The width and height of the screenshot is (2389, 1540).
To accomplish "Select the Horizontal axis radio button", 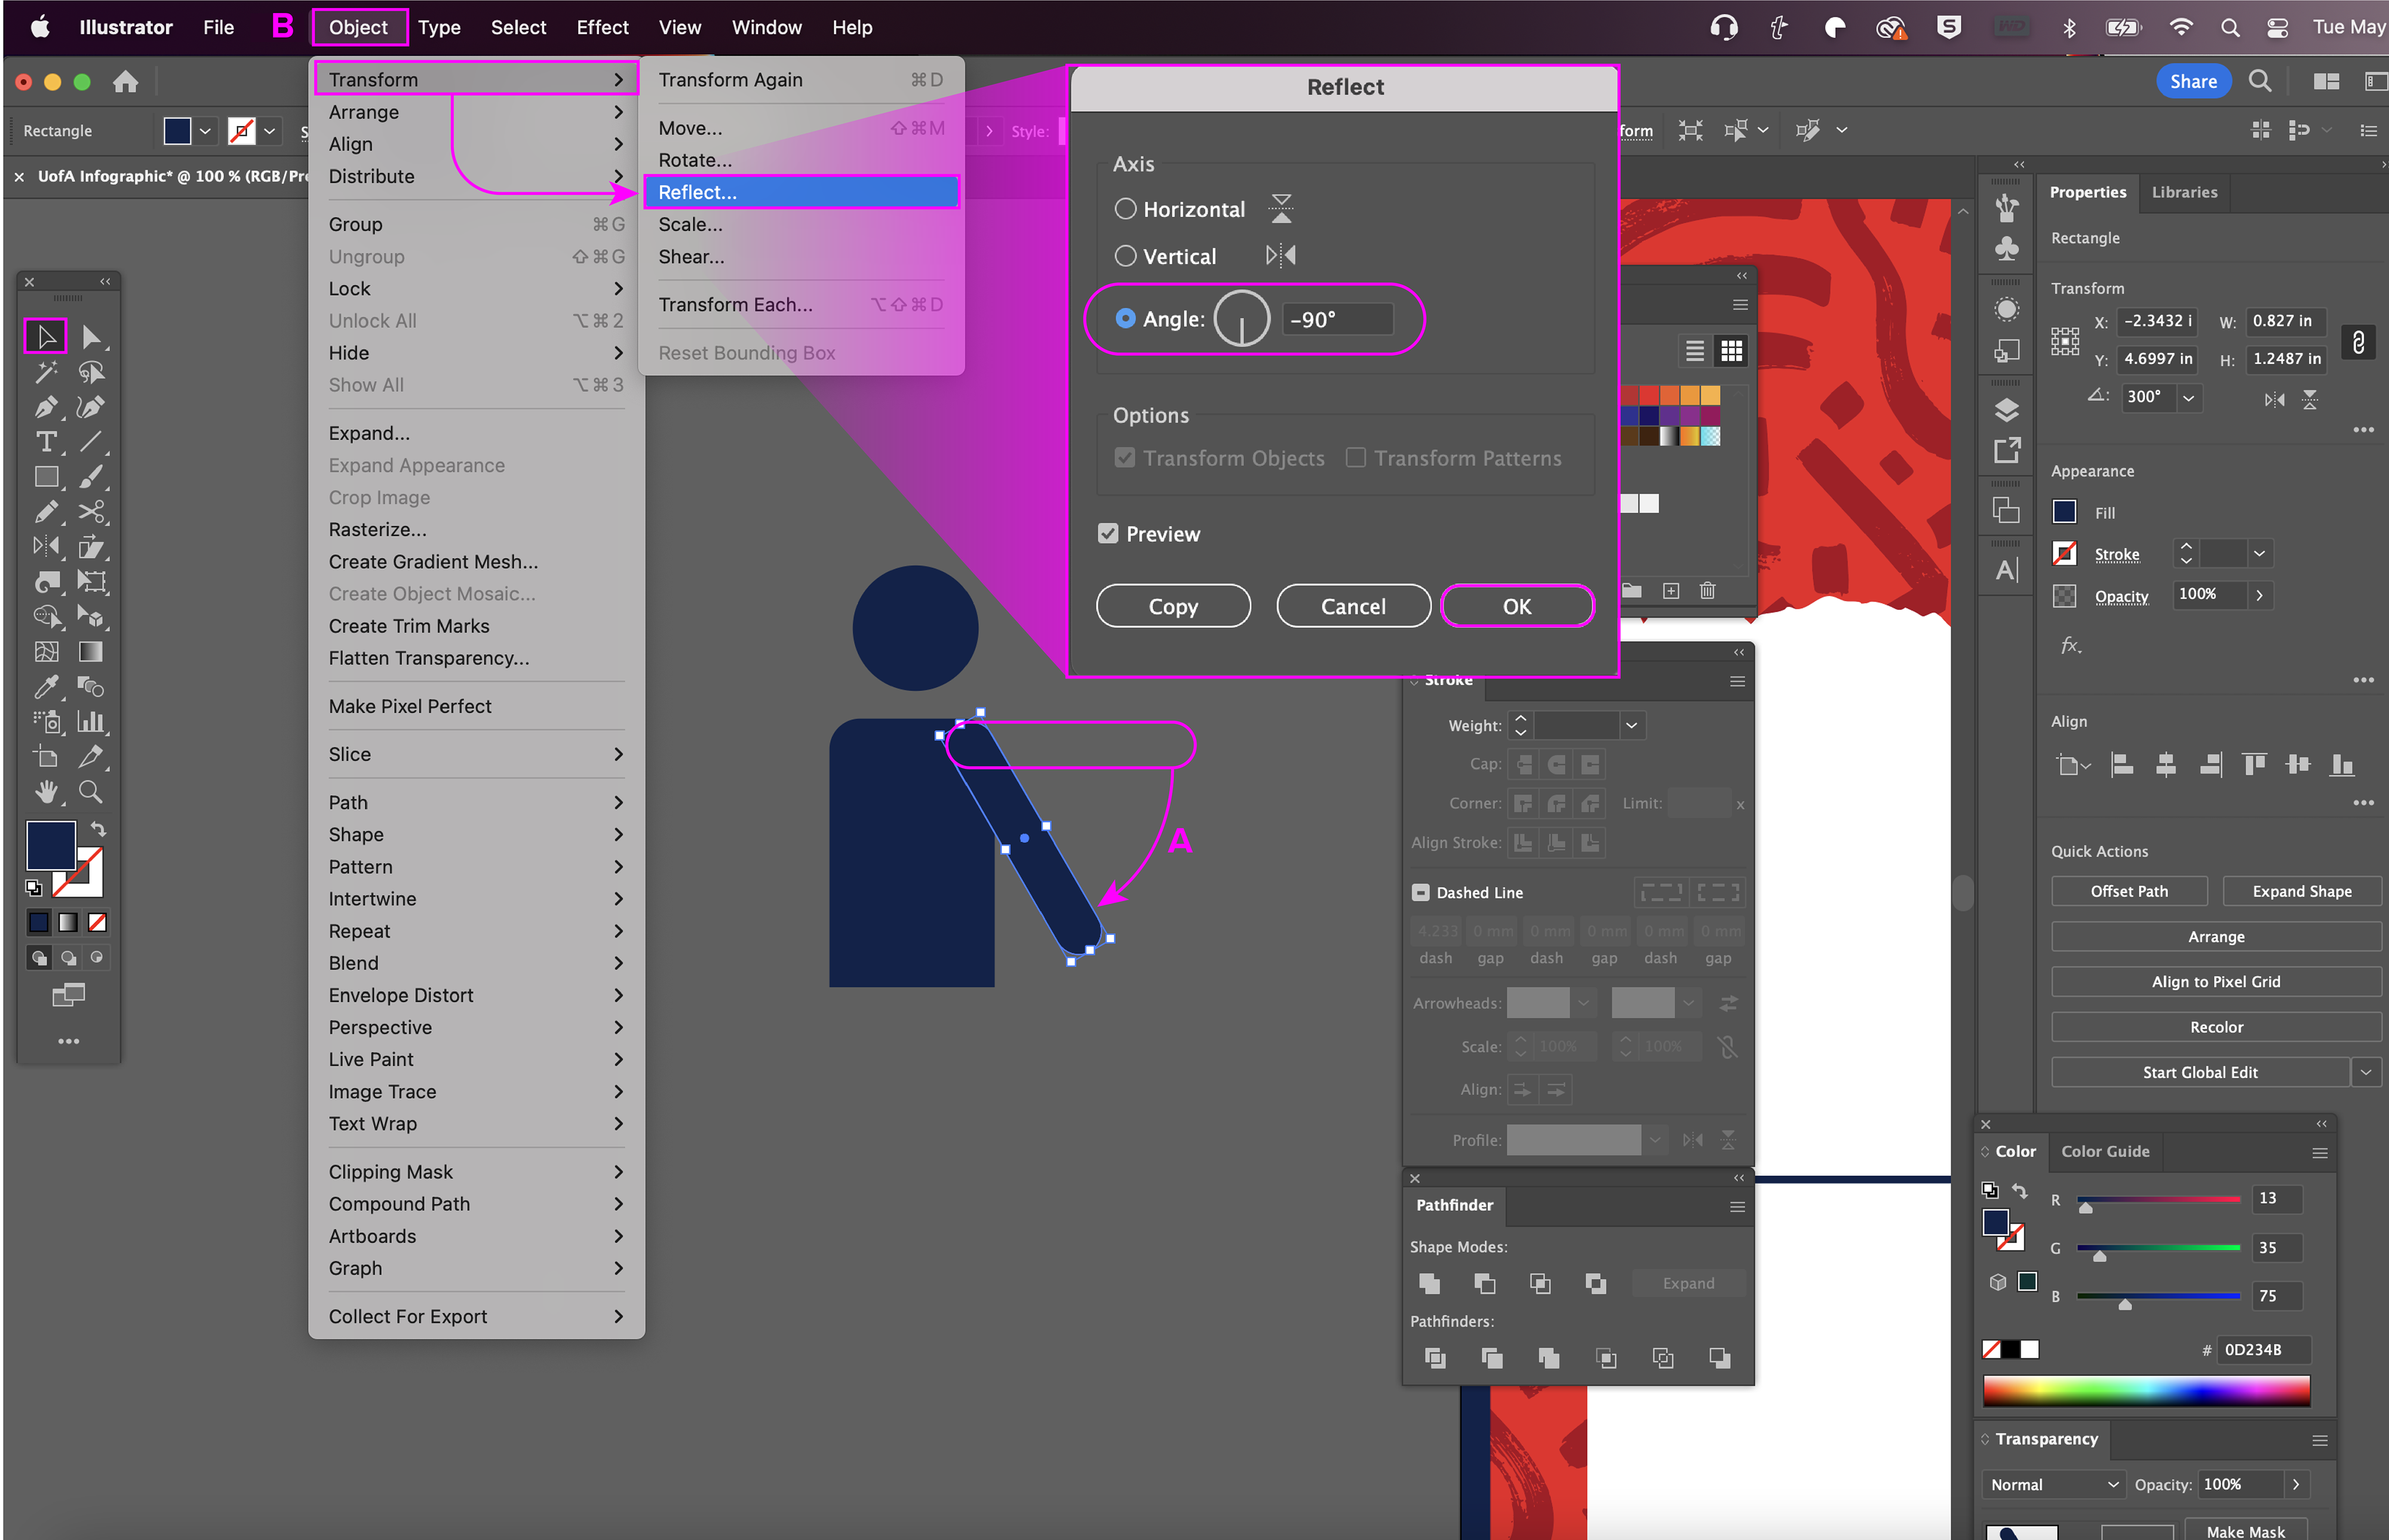I will coord(1126,209).
